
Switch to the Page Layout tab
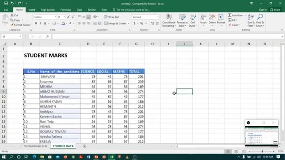pyautogui.click(x=48, y=10)
